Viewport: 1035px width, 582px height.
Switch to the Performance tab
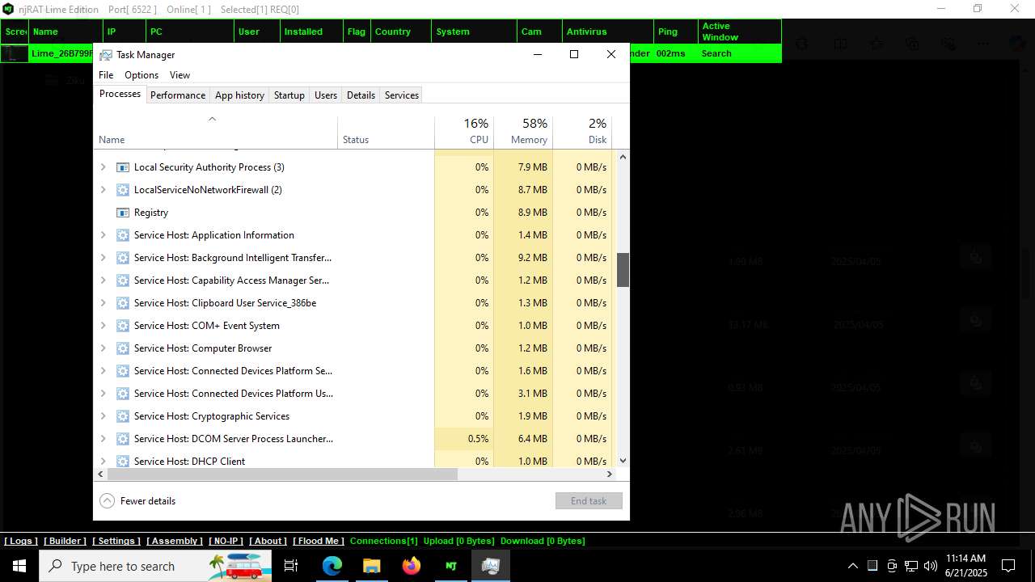178,95
